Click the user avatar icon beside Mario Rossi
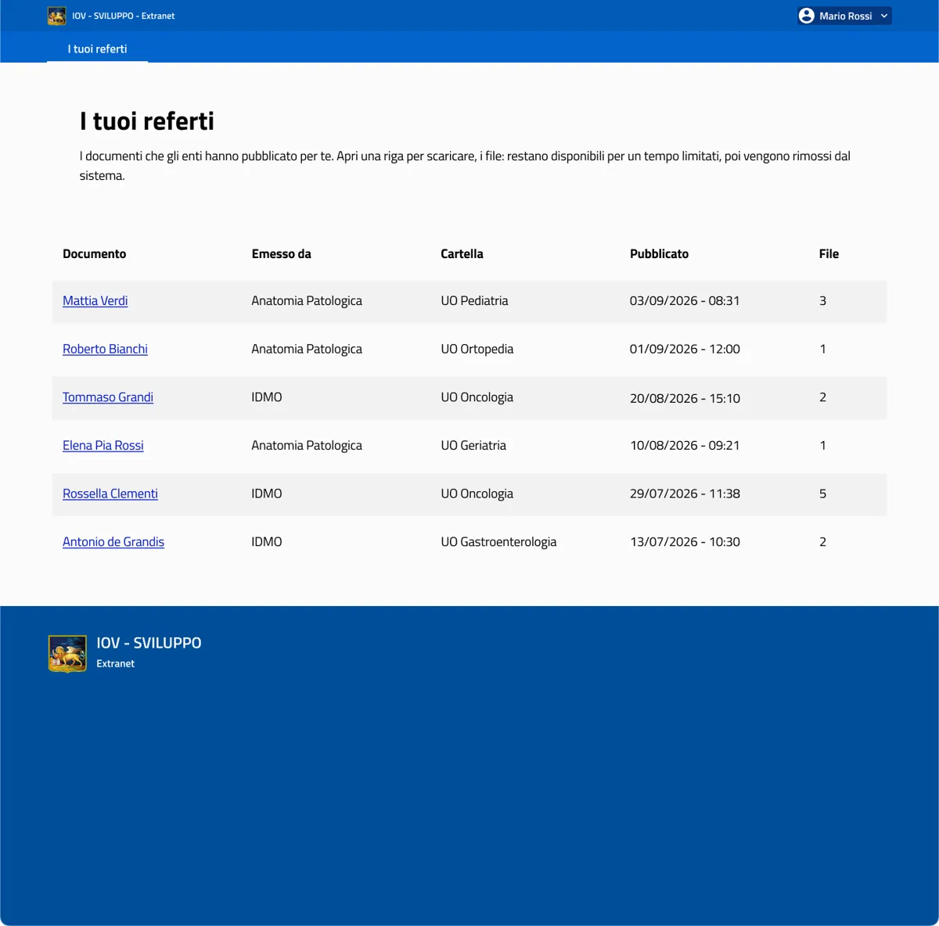Viewport: 939px width, 926px height. tap(807, 16)
